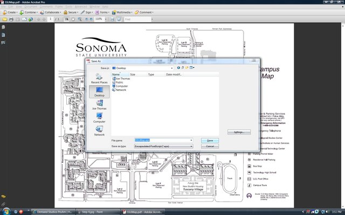
Task: Sort by the Size column header
Action: pos(138,75)
